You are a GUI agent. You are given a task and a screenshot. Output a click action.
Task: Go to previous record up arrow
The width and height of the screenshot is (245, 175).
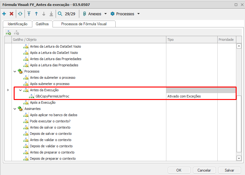36,14
